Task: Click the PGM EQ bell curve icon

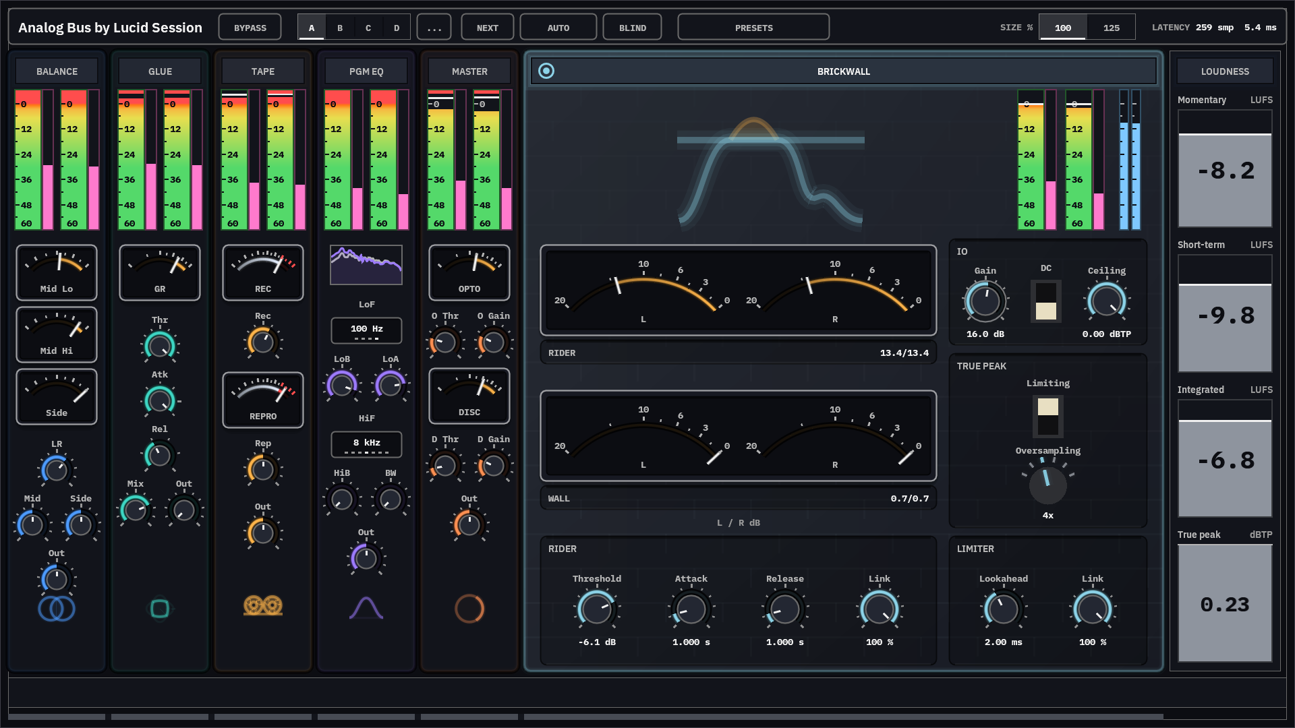Action: pyautogui.click(x=366, y=608)
